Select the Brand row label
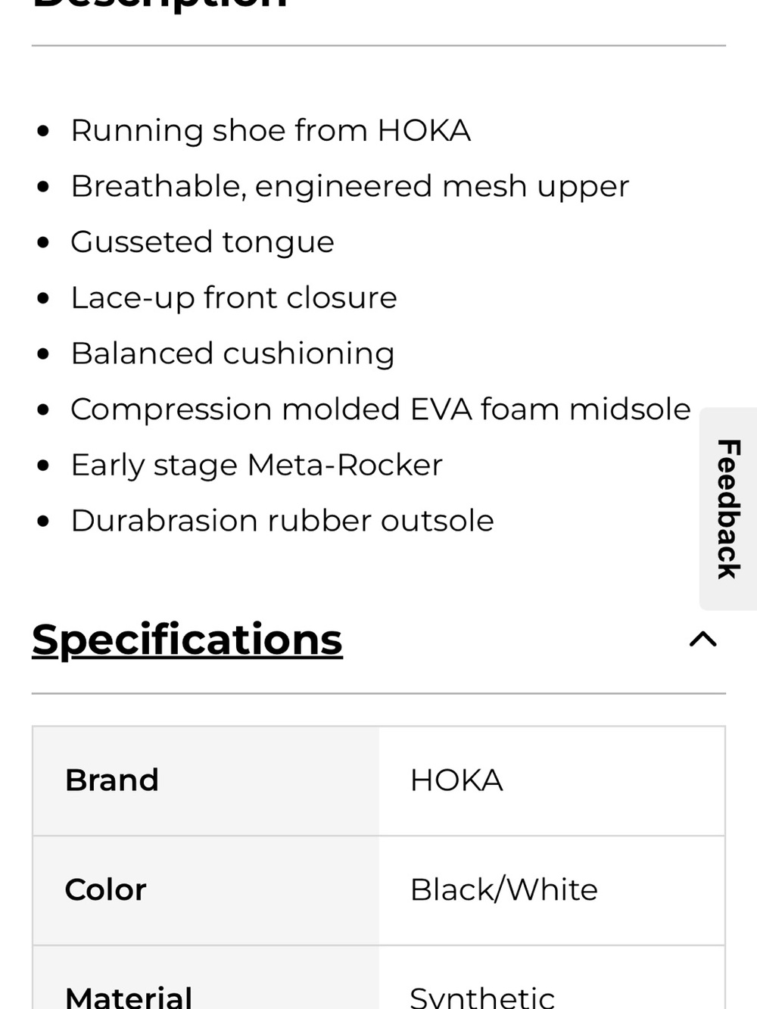757x1009 pixels. point(112,780)
